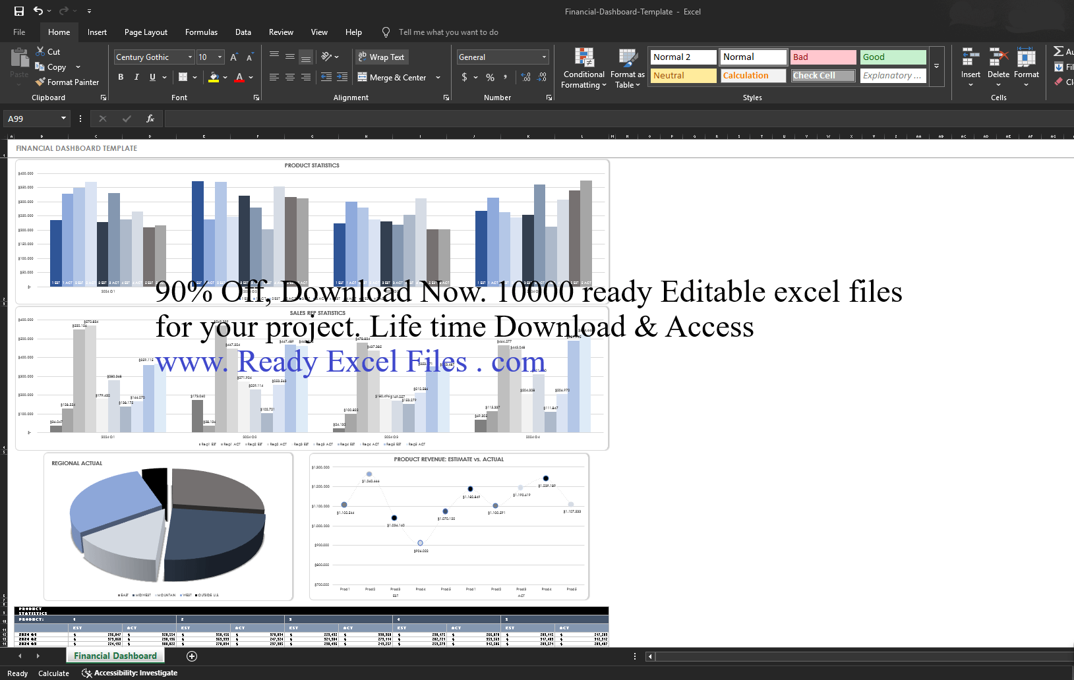Select Middle Align icon

290,57
